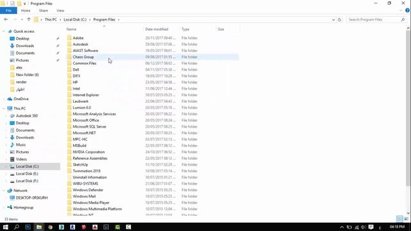Go back using the Back arrow
This screenshot has width=411, height=231.
(x=6, y=19)
